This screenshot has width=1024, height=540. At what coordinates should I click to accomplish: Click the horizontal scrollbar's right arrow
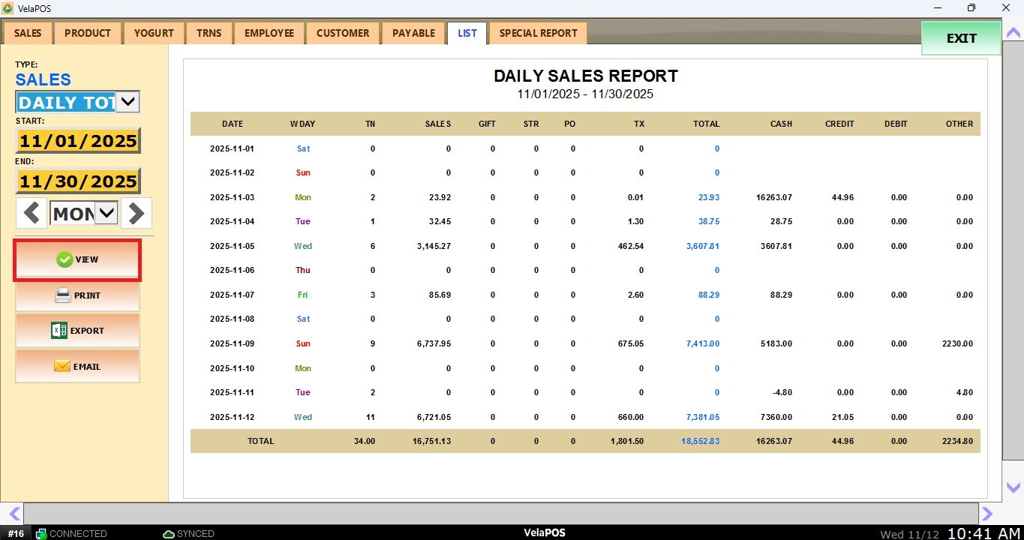coord(987,514)
